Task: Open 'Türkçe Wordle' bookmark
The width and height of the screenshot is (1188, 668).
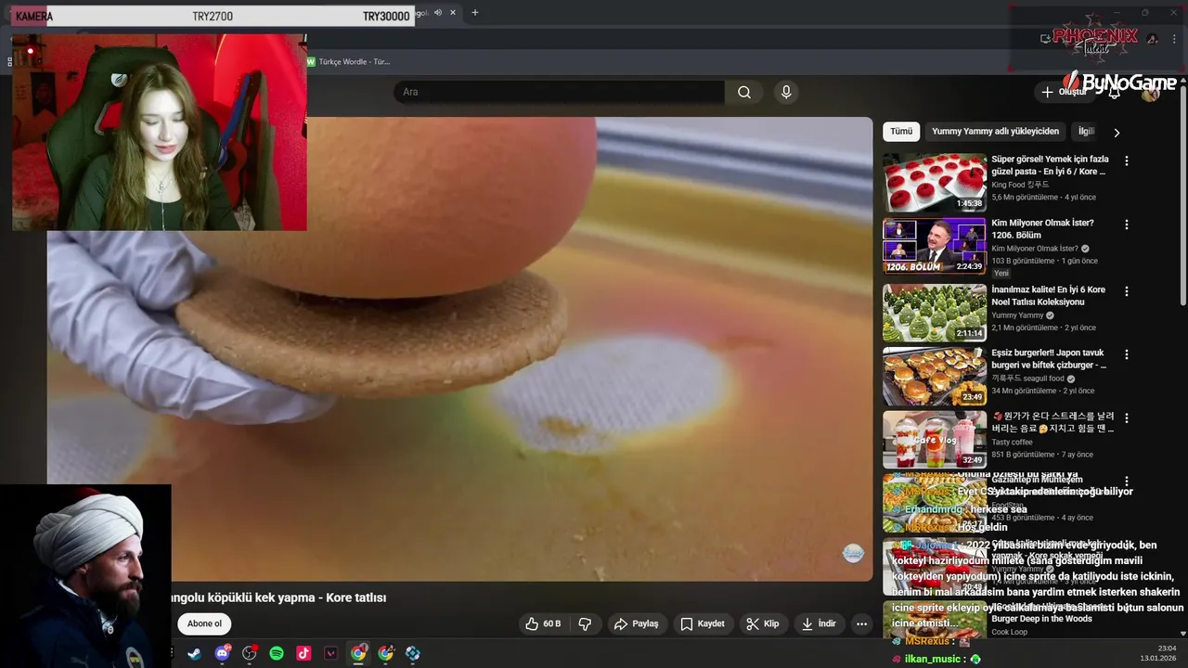Action: tap(348, 61)
